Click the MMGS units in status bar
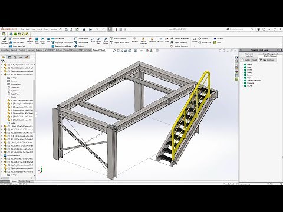The image size is (283, 212). 270,184
